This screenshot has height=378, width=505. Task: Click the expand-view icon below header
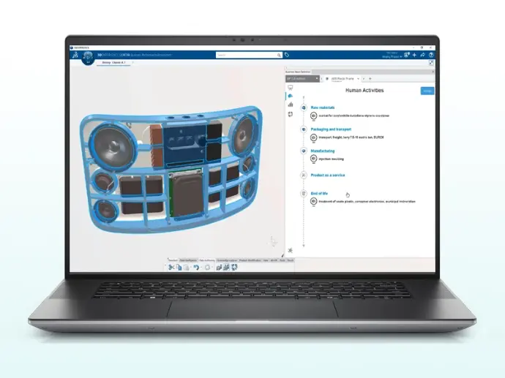pyautogui.click(x=431, y=63)
